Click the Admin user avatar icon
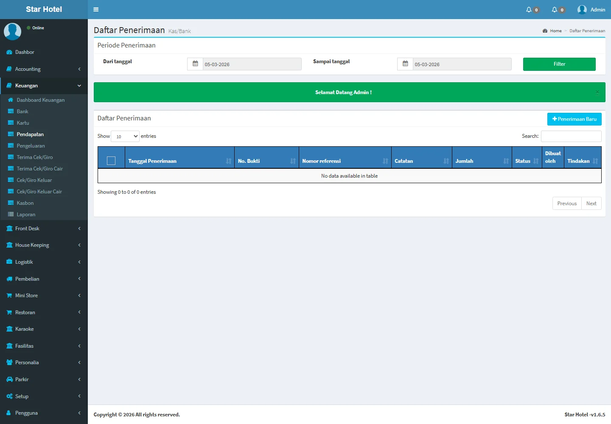The width and height of the screenshot is (611, 424). coord(582,10)
